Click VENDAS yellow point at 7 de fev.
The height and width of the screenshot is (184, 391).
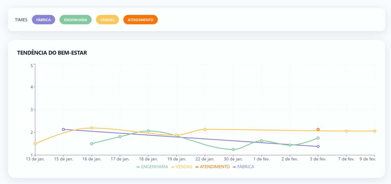[346, 131]
